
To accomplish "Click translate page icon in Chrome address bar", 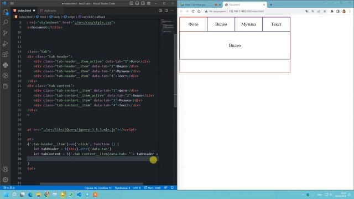I will point(307,11).
